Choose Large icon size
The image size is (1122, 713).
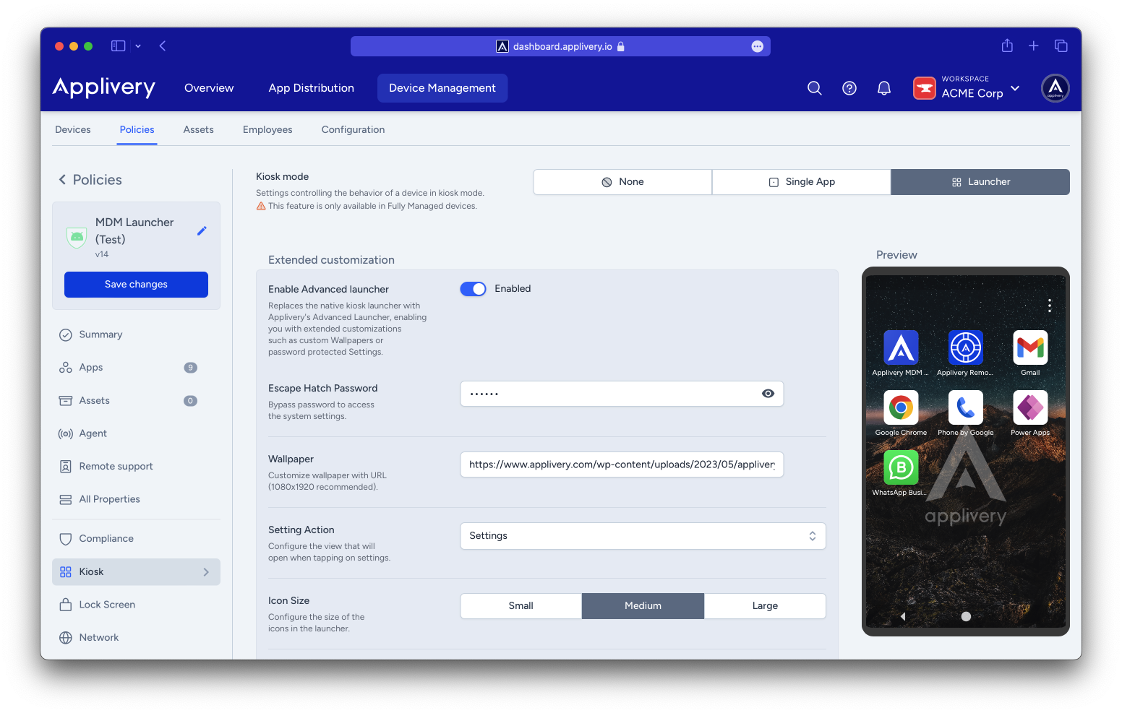tap(765, 606)
